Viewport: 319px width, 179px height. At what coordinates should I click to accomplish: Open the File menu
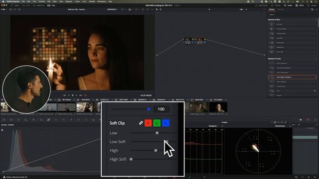coord(23,1)
